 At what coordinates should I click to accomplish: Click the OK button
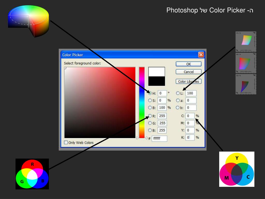coord(189,64)
